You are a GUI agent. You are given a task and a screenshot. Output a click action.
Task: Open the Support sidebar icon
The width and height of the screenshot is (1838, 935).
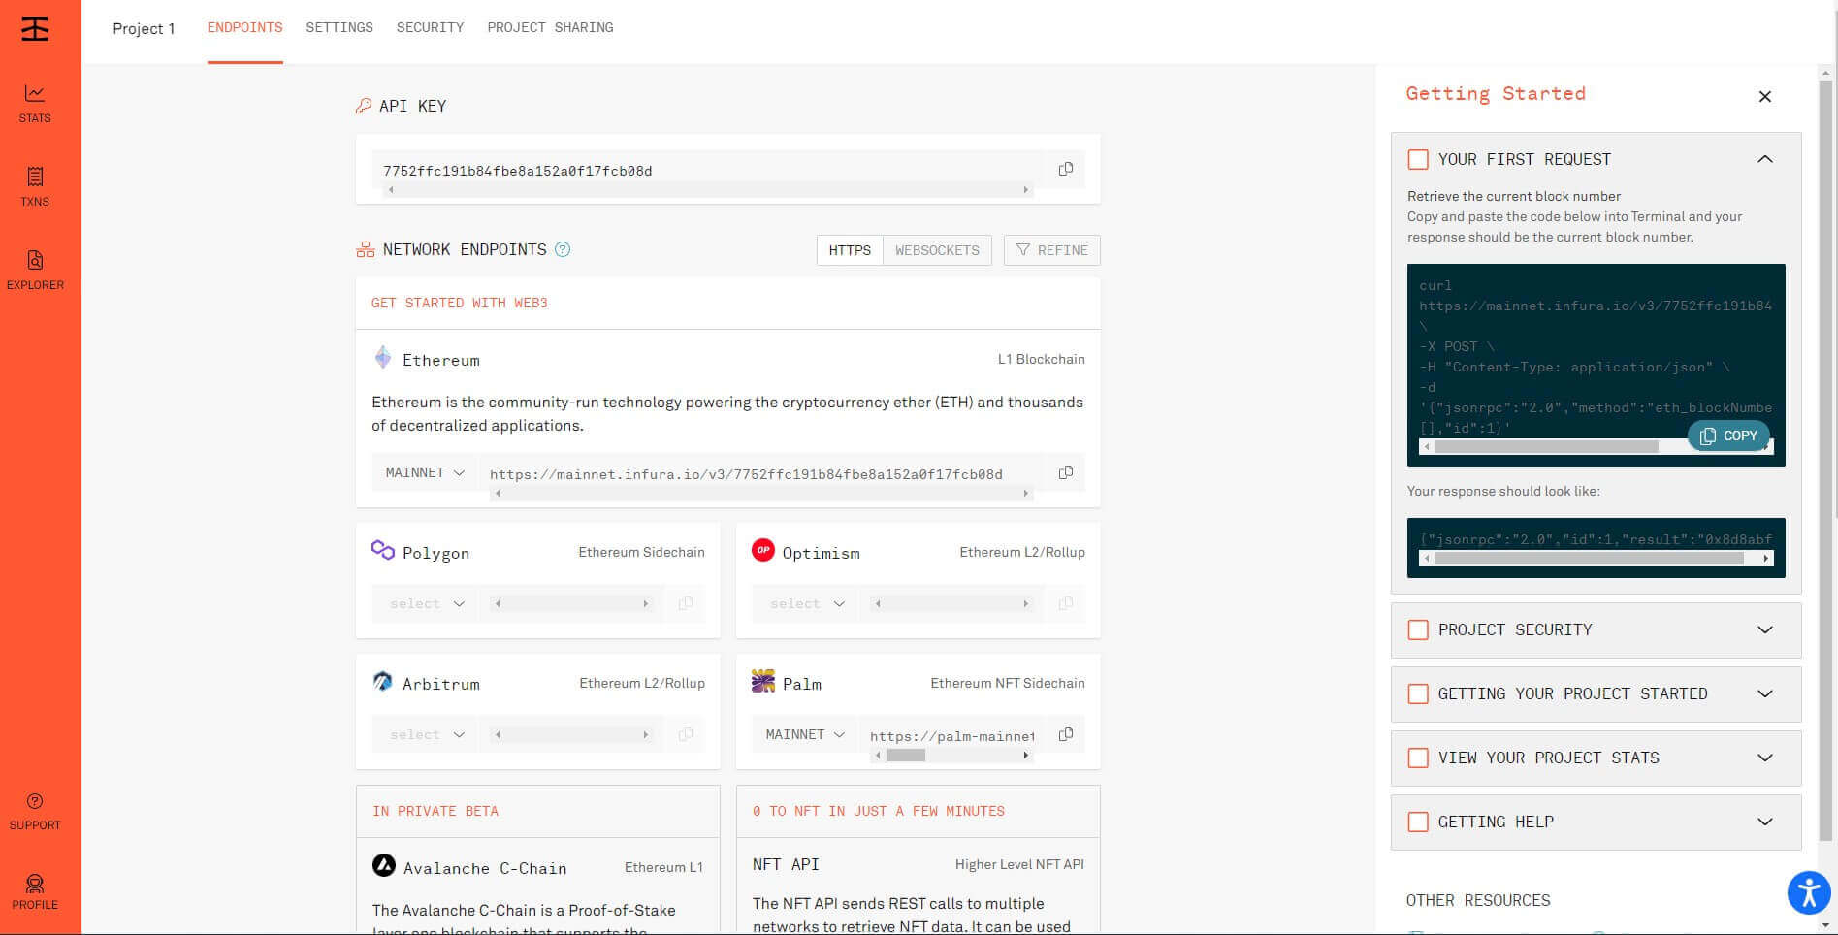pos(35,811)
